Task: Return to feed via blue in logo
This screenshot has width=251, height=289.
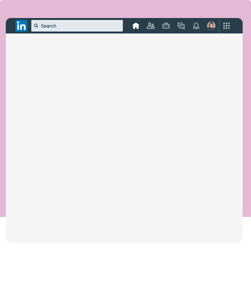Action: 21,26
